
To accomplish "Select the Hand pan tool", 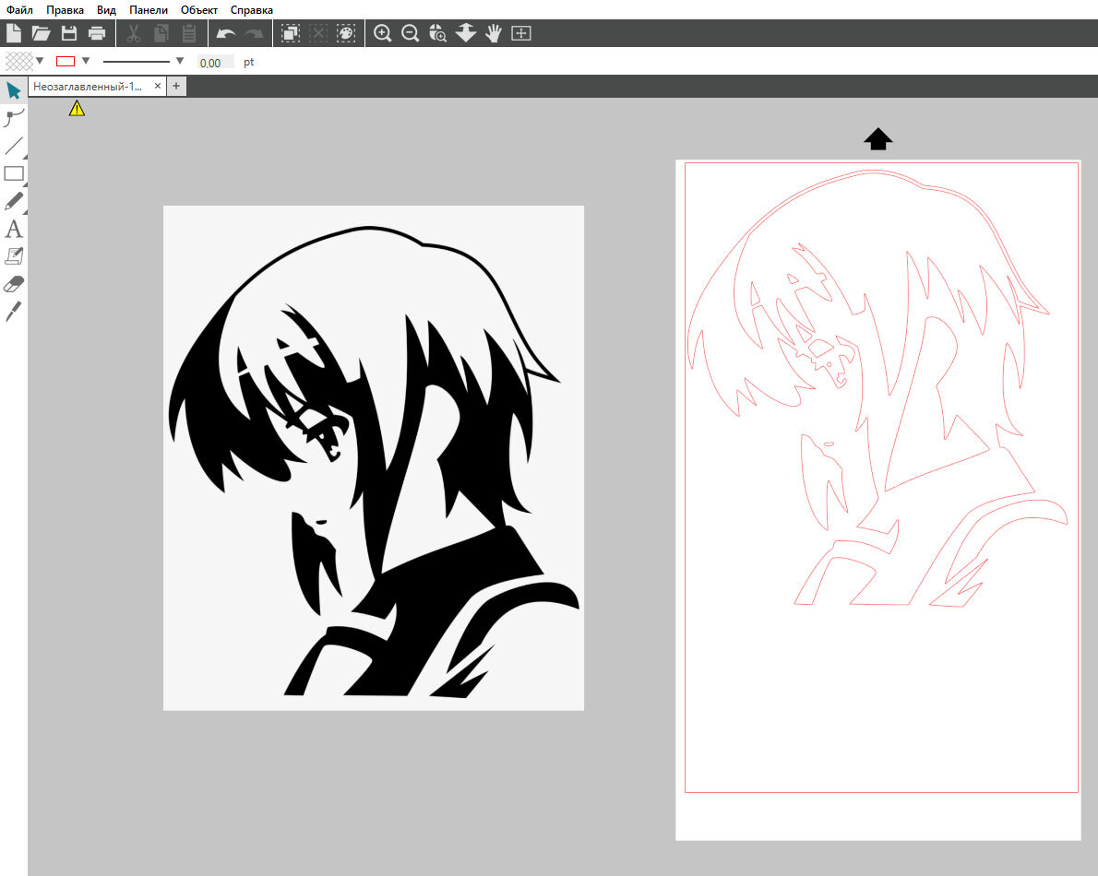I will click(x=494, y=33).
